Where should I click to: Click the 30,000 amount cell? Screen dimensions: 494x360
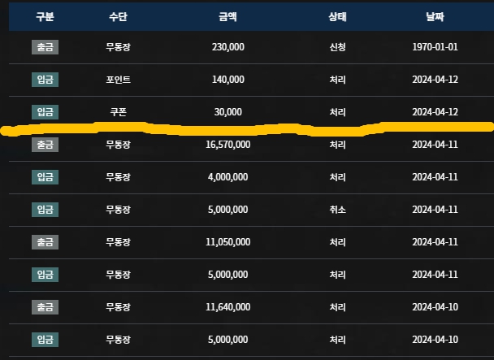(227, 112)
